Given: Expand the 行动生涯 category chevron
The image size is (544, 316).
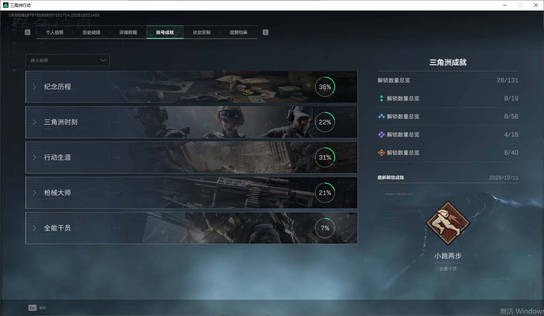Looking at the screenshot, I should tap(34, 157).
